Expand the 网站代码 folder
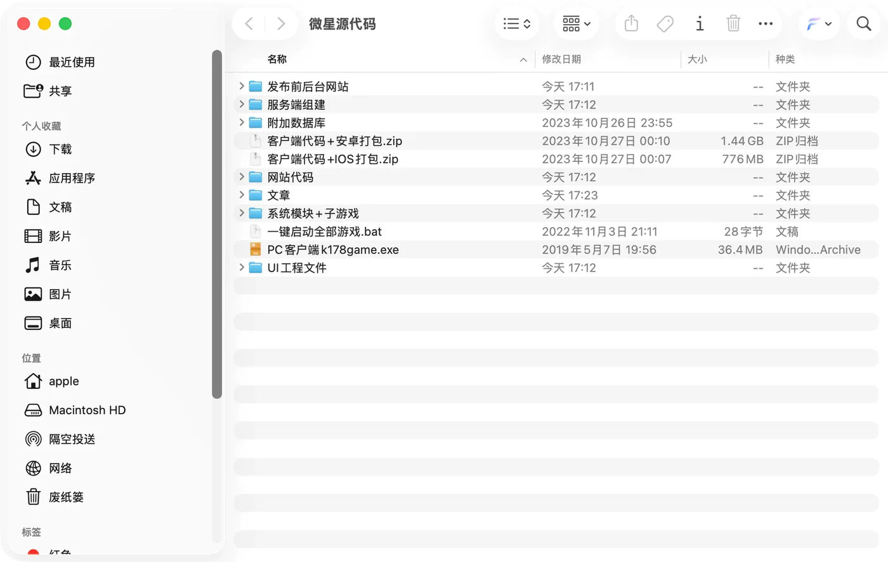Image resolution: width=888 pixels, height=562 pixels. click(242, 177)
